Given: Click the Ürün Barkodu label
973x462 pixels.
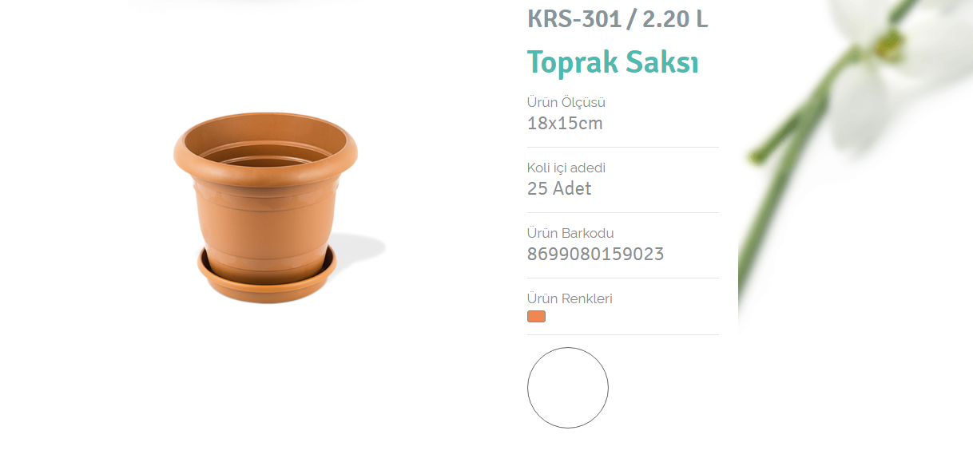Looking at the screenshot, I should 570,233.
